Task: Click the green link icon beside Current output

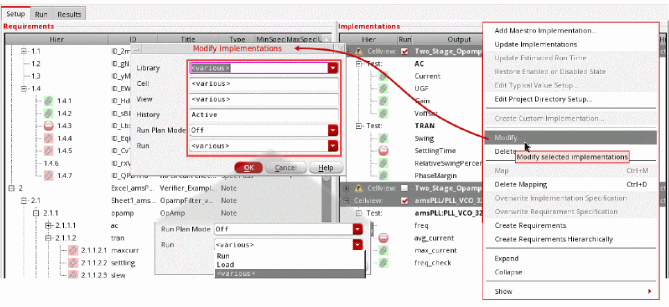Action: [383, 76]
